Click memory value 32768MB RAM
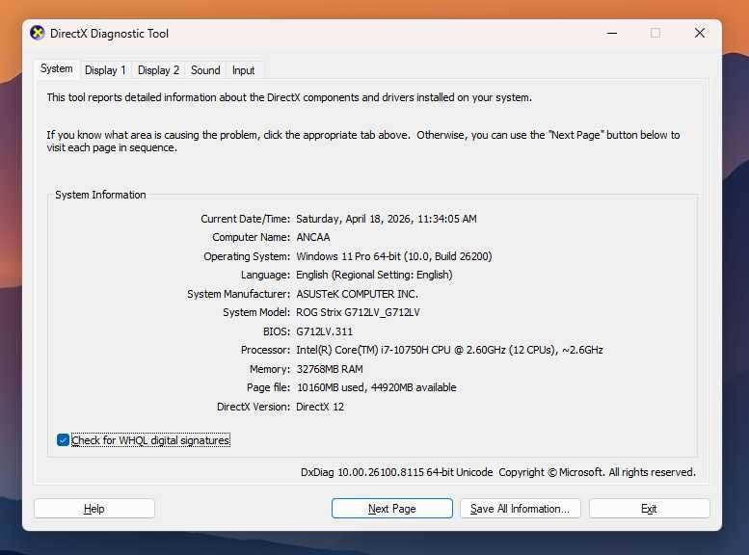The width and height of the screenshot is (749, 555). (330, 369)
